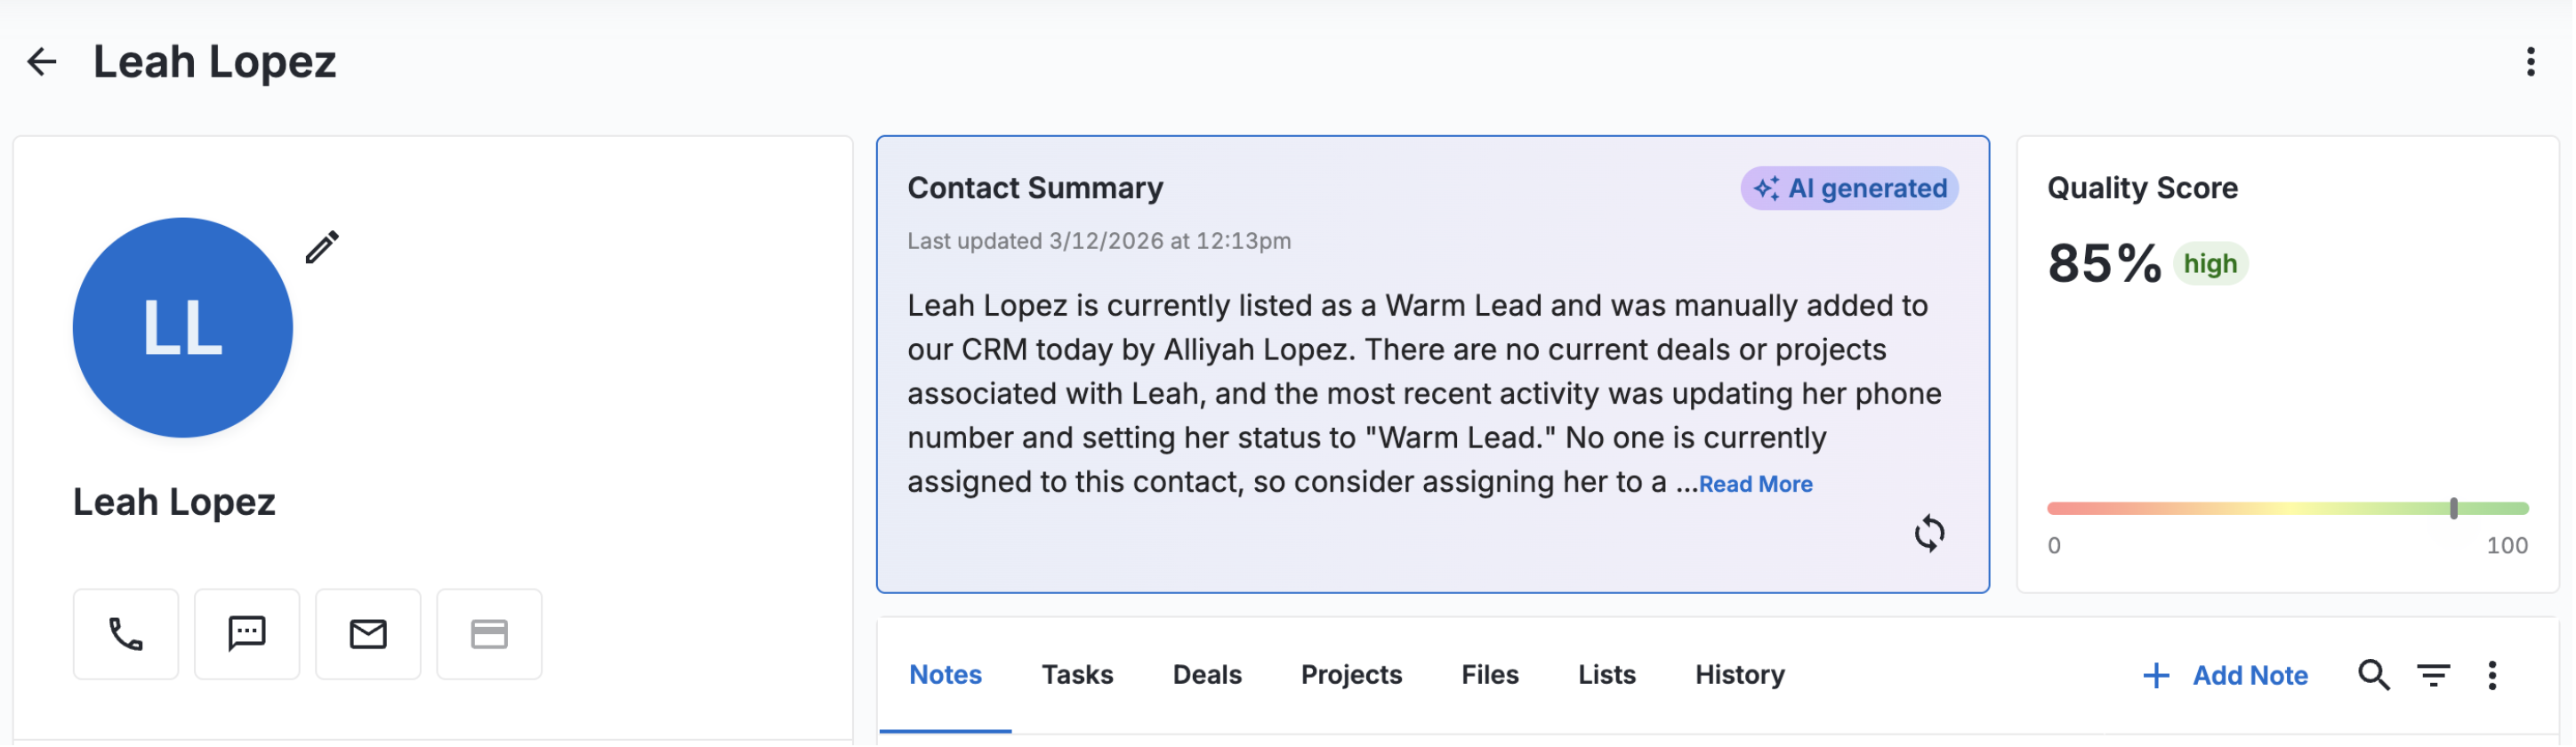
Task: Send a text message via chat icon
Action: 247,635
